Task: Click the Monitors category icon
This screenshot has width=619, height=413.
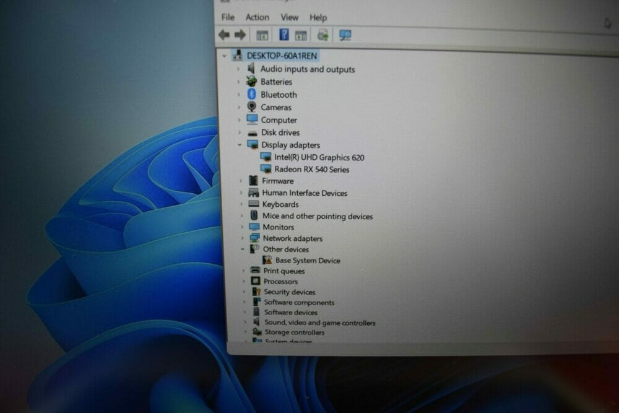Action: click(x=254, y=227)
